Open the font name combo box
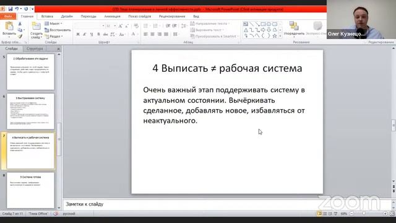This screenshot has height=223, width=396. [x=90, y=26]
